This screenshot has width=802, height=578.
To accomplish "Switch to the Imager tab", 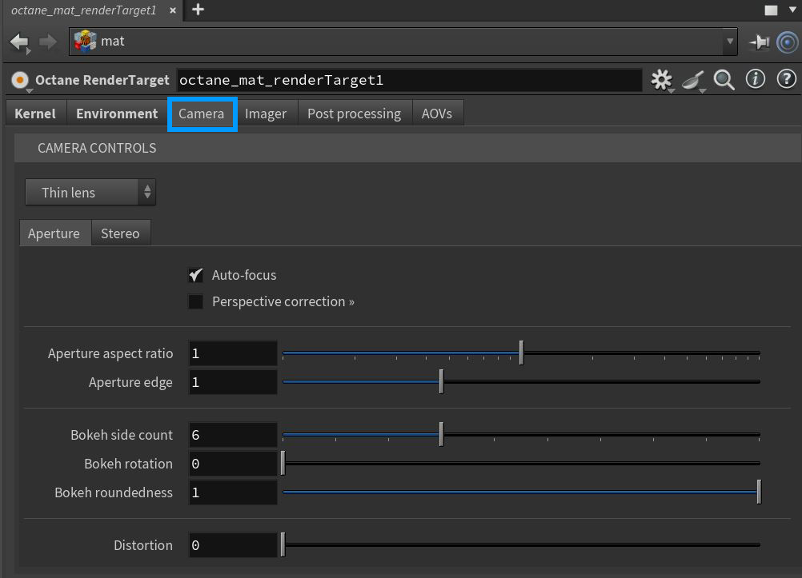I will click(266, 114).
